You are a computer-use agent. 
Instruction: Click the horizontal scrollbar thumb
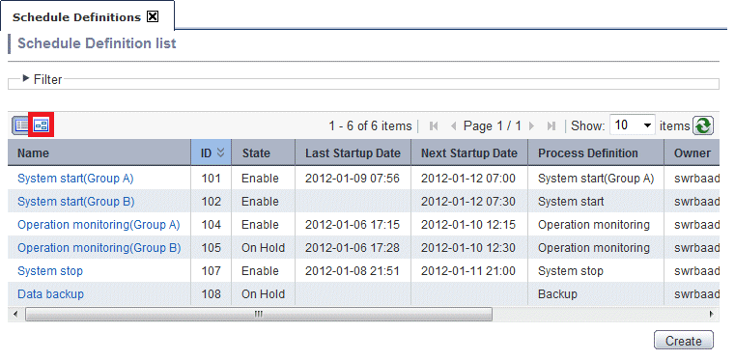(258, 314)
